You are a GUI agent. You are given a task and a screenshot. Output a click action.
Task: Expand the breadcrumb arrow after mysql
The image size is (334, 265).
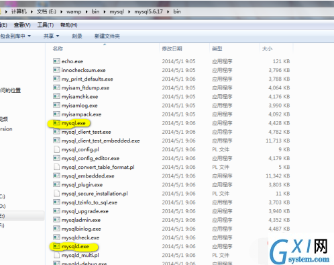[x=129, y=11]
